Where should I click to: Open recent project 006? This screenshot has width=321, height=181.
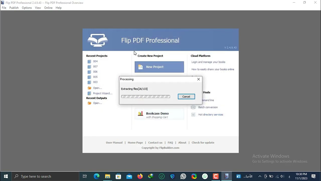coord(95,72)
